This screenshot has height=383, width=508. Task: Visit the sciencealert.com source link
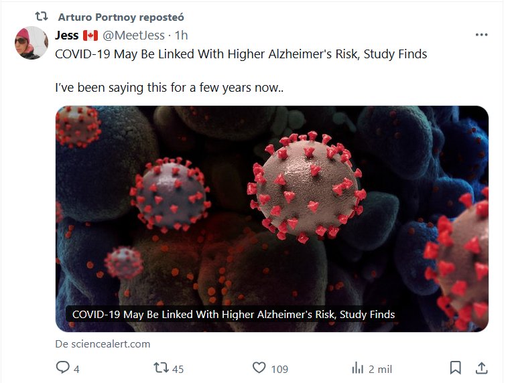tap(103, 344)
